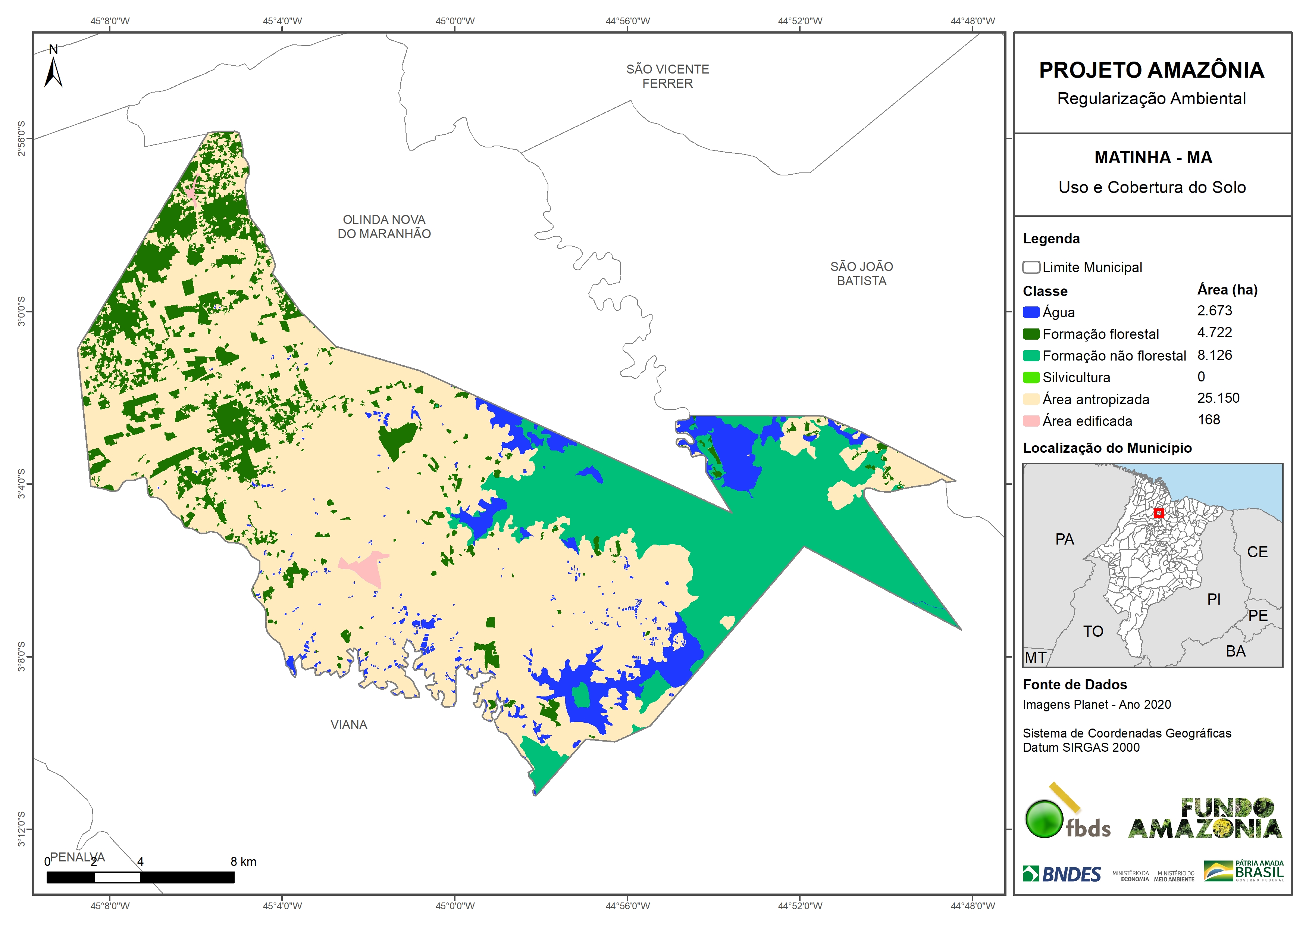Click the fbds green sphere logo

[x=1045, y=819]
